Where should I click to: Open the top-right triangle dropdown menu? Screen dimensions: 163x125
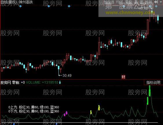[161, 2]
